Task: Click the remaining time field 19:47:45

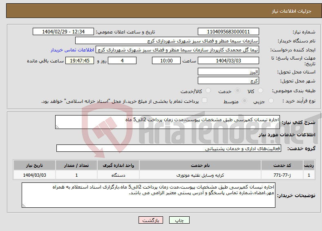Action: click(80, 60)
